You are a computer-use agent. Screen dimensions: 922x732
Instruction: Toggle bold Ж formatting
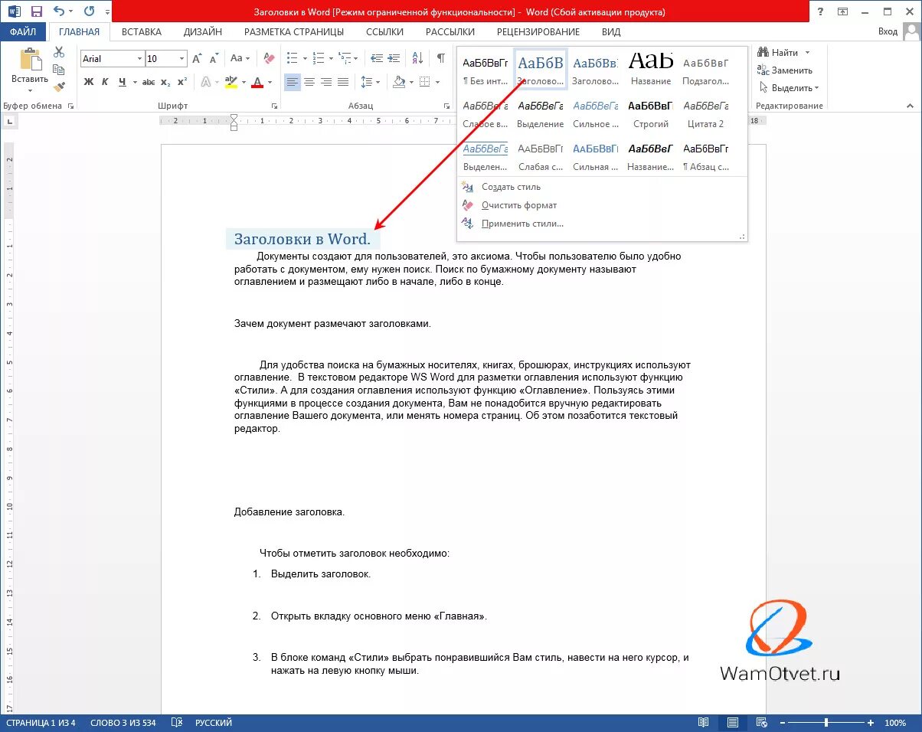coord(89,82)
